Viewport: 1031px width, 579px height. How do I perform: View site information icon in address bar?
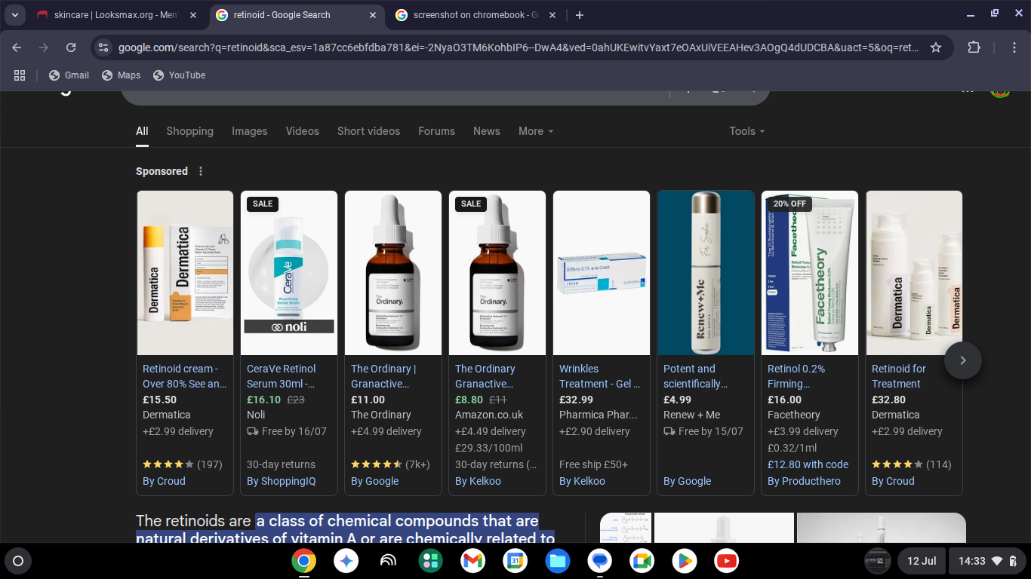click(x=104, y=47)
